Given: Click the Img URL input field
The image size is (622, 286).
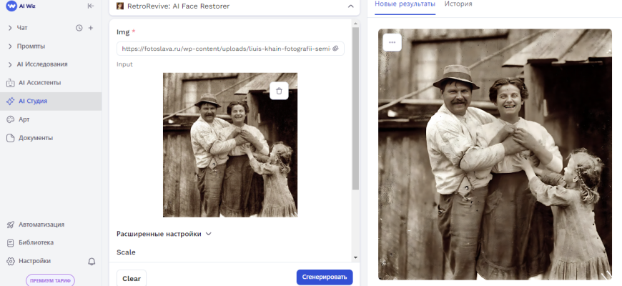Looking at the screenshot, I should (x=224, y=49).
